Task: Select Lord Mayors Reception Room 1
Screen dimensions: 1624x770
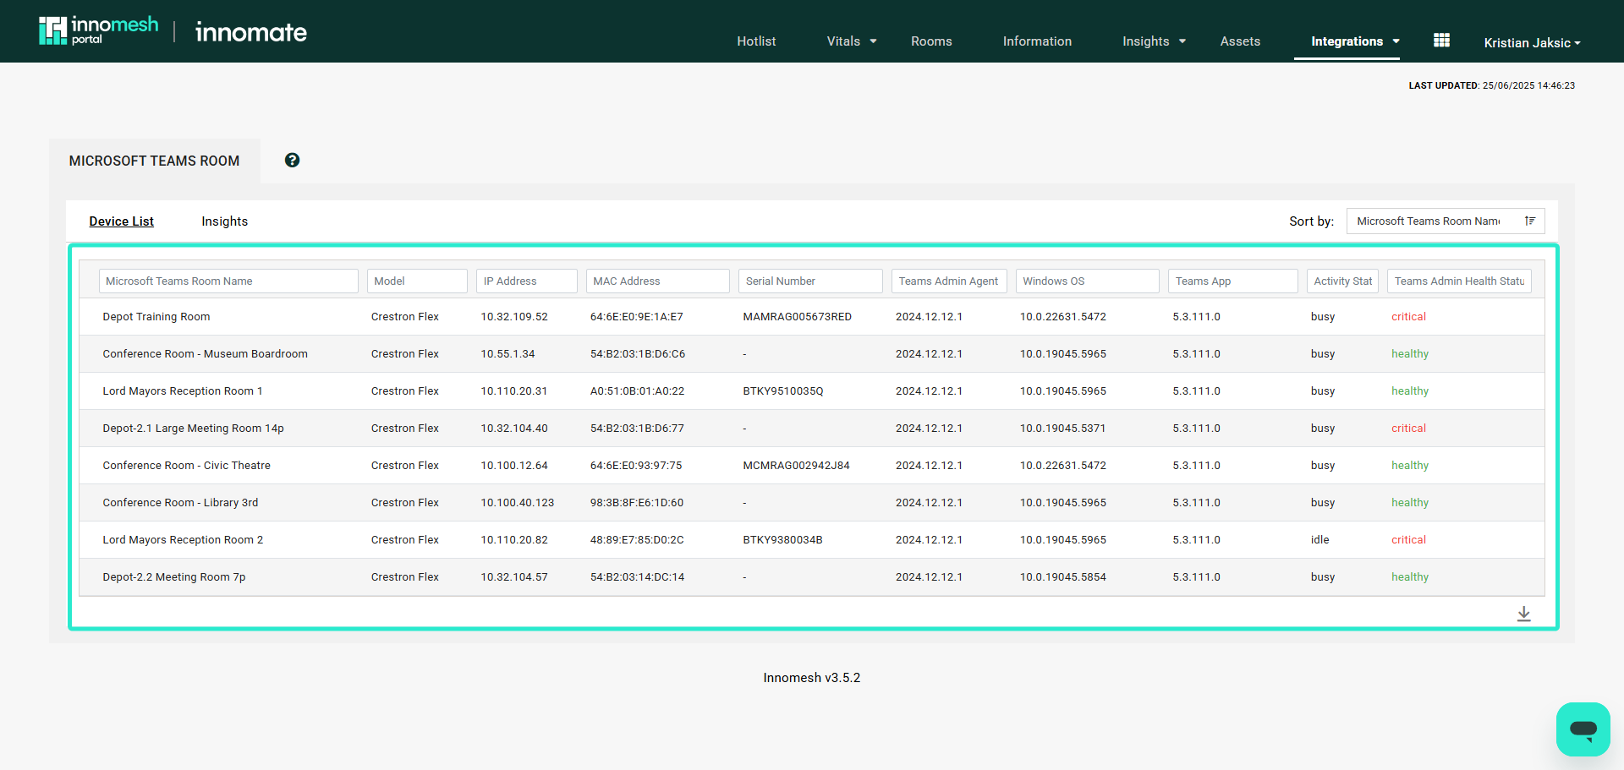Action: coord(183,391)
